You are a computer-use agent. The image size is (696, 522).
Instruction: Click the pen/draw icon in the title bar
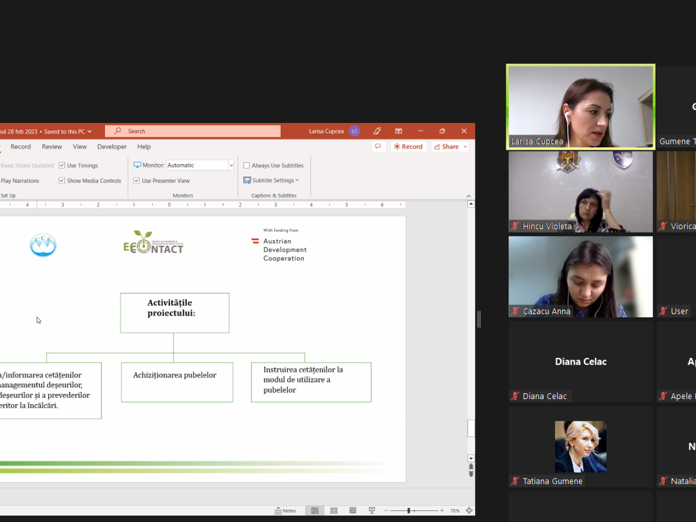click(x=377, y=131)
